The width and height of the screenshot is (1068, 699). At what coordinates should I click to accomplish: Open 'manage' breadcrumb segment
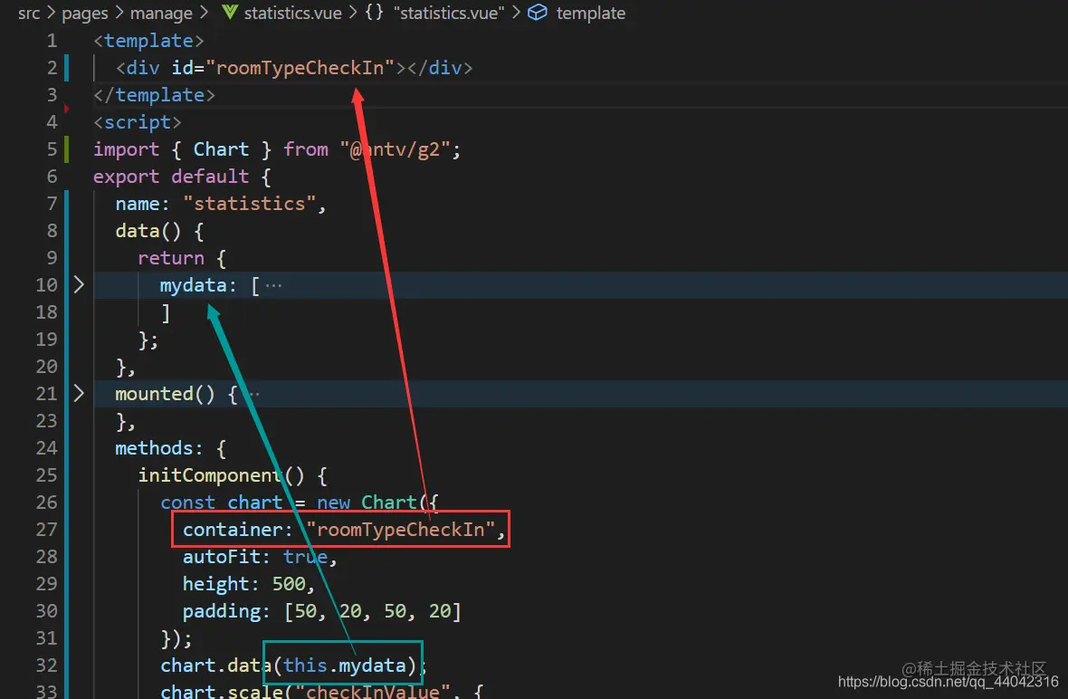click(161, 13)
